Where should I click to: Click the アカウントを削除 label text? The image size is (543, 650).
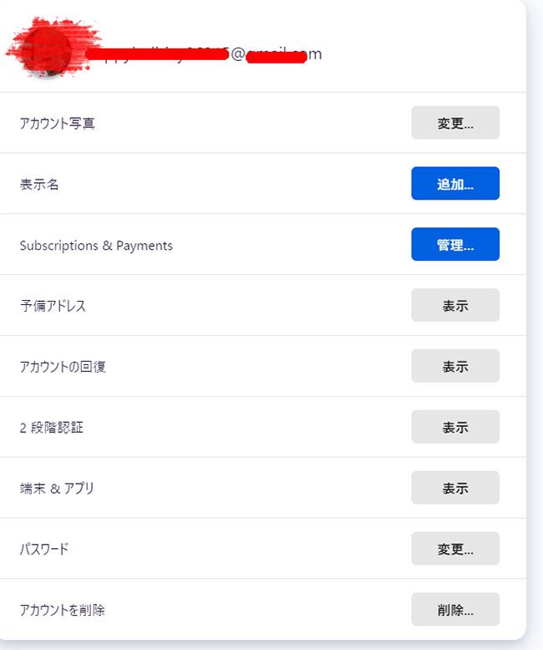(x=62, y=610)
